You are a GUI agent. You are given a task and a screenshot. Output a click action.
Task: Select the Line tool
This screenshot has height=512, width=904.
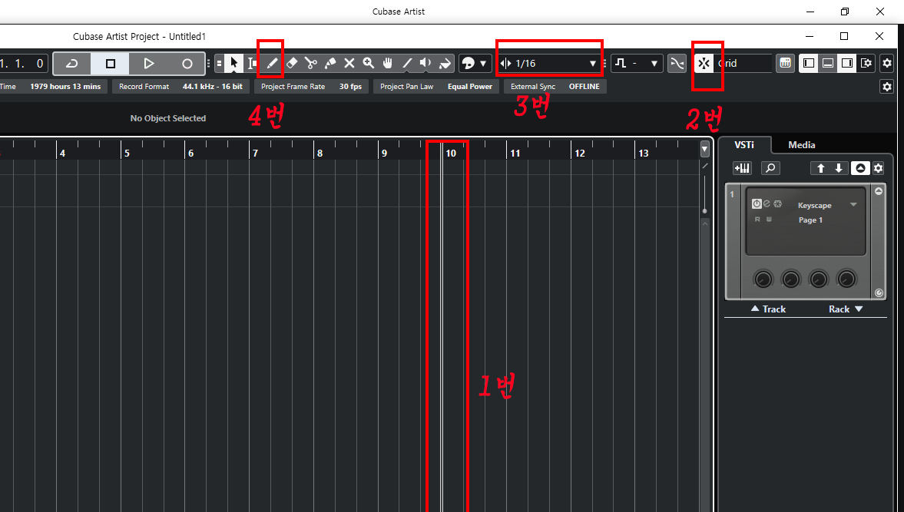407,64
